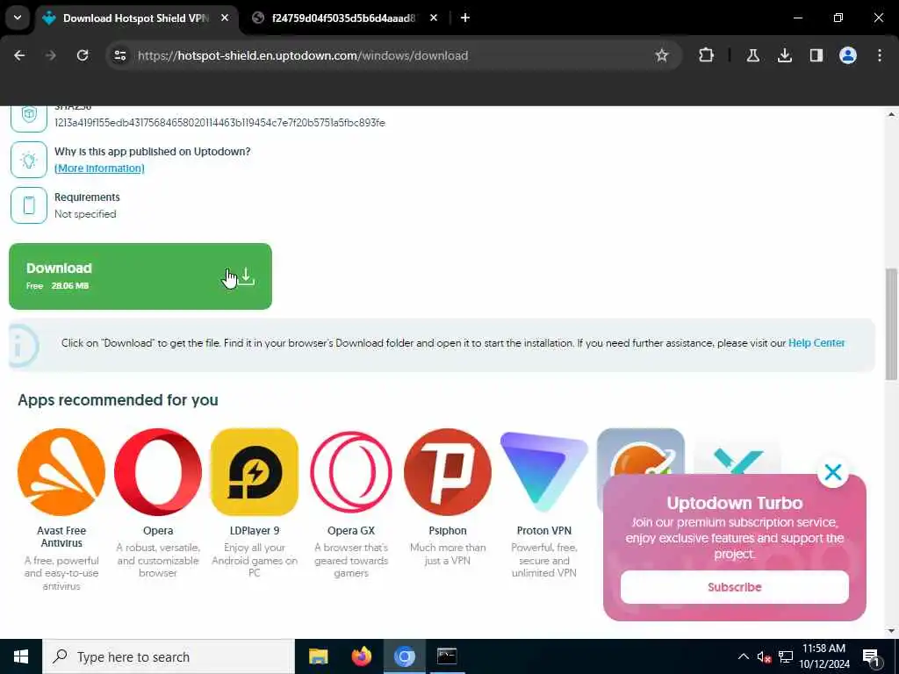Click the SHA256 shield icon
899x674 pixels.
pos(29,115)
